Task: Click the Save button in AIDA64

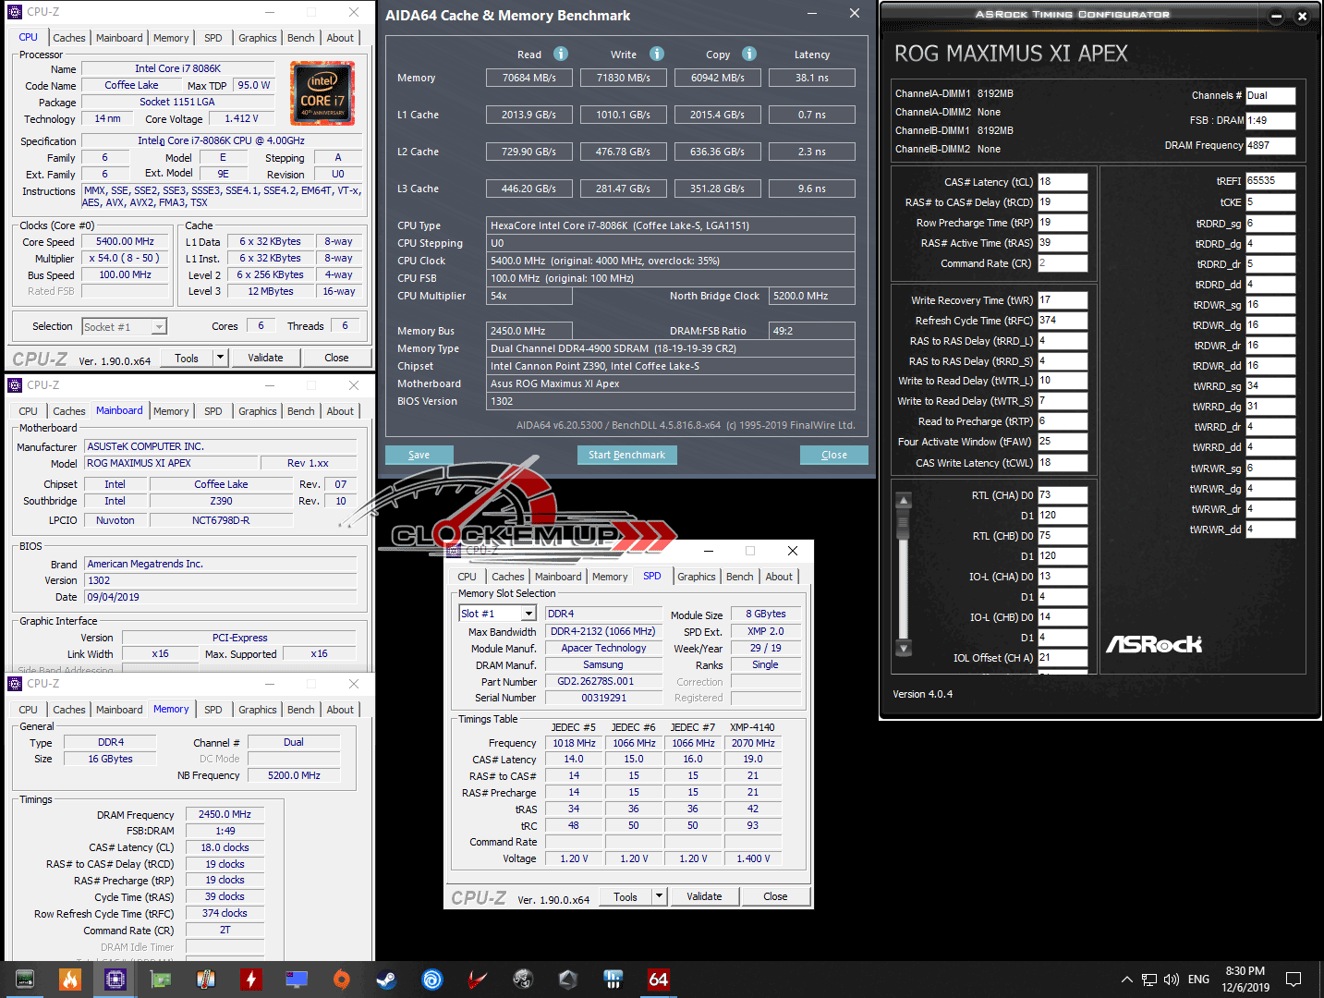Action: (419, 455)
